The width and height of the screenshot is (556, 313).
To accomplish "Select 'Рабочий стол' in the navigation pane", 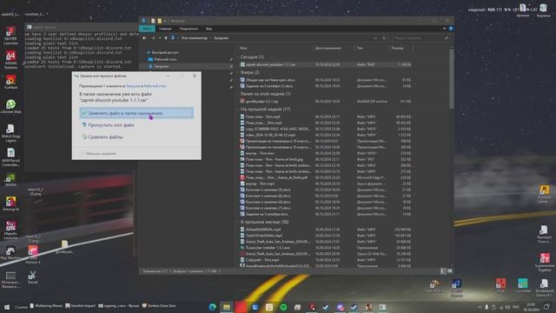I will tap(165, 59).
